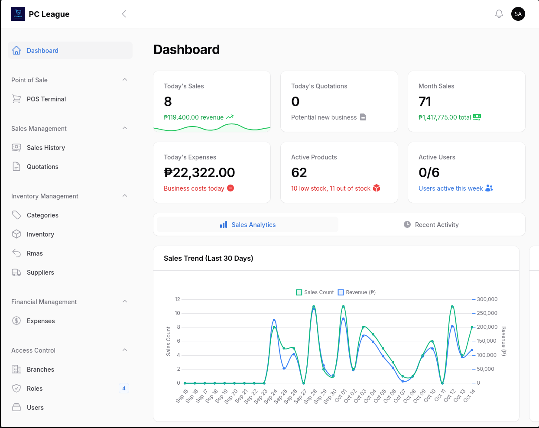Select the Sales Analytics tab
The width and height of the screenshot is (539, 428).
pos(248,224)
